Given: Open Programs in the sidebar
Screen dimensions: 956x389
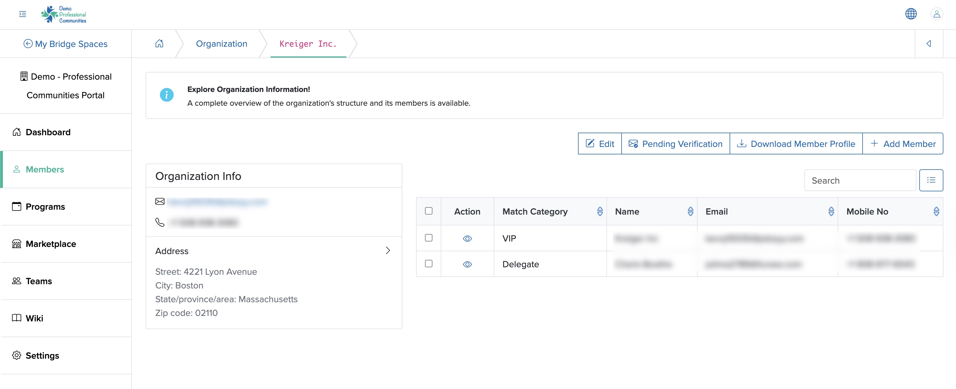Looking at the screenshot, I should point(66,207).
